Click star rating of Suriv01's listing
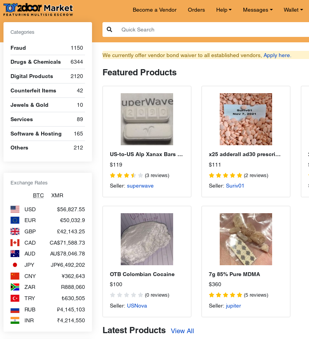The image size is (309, 339). point(226,176)
